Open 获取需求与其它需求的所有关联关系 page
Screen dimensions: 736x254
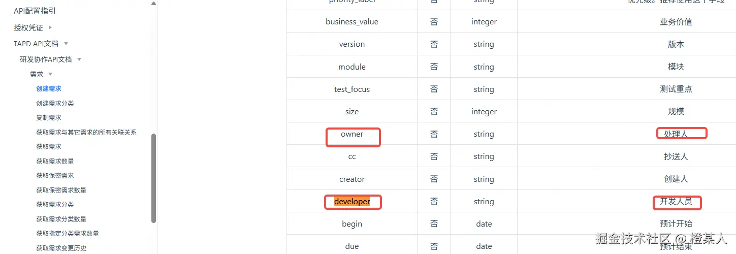[86, 133]
